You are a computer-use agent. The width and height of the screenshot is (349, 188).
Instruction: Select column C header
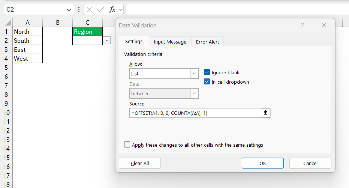87,23
